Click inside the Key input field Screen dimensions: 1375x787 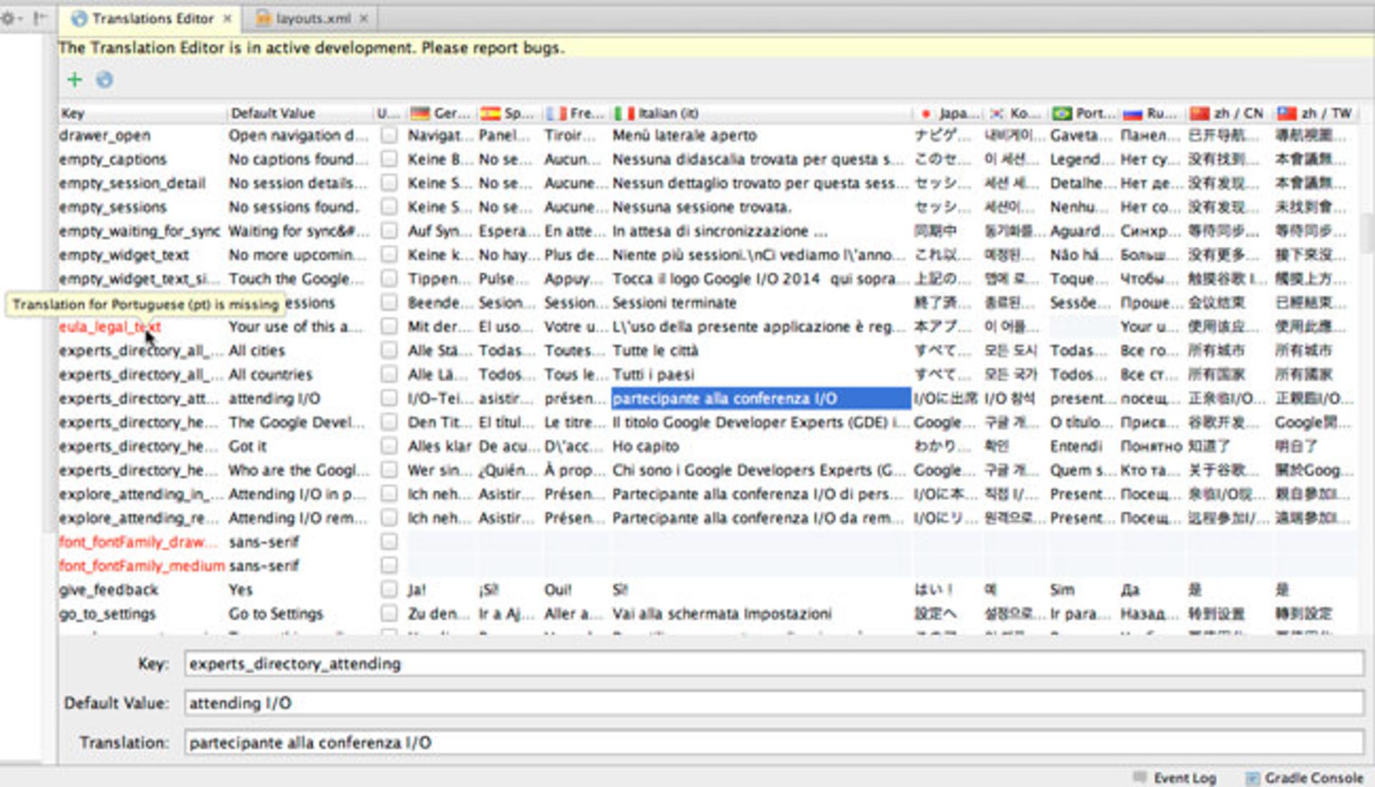pos(773,663)
